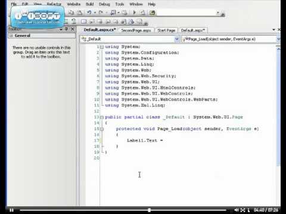Open the Build menu
The width and height of the screenshot is (286, 214).
[90, 4]
